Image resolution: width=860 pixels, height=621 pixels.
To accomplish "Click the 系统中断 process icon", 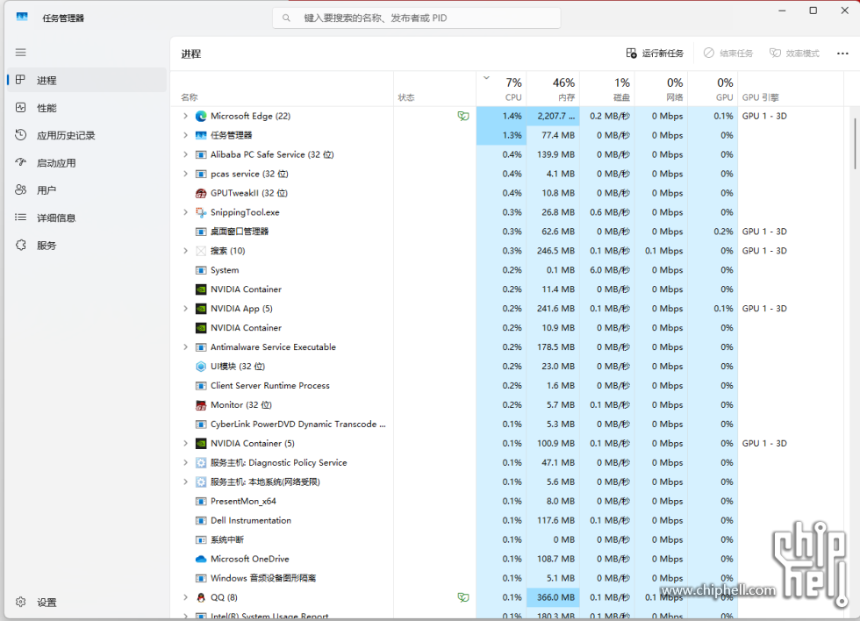I will [201, 540].
